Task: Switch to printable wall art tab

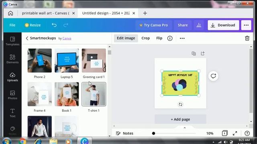Action: 45,13
